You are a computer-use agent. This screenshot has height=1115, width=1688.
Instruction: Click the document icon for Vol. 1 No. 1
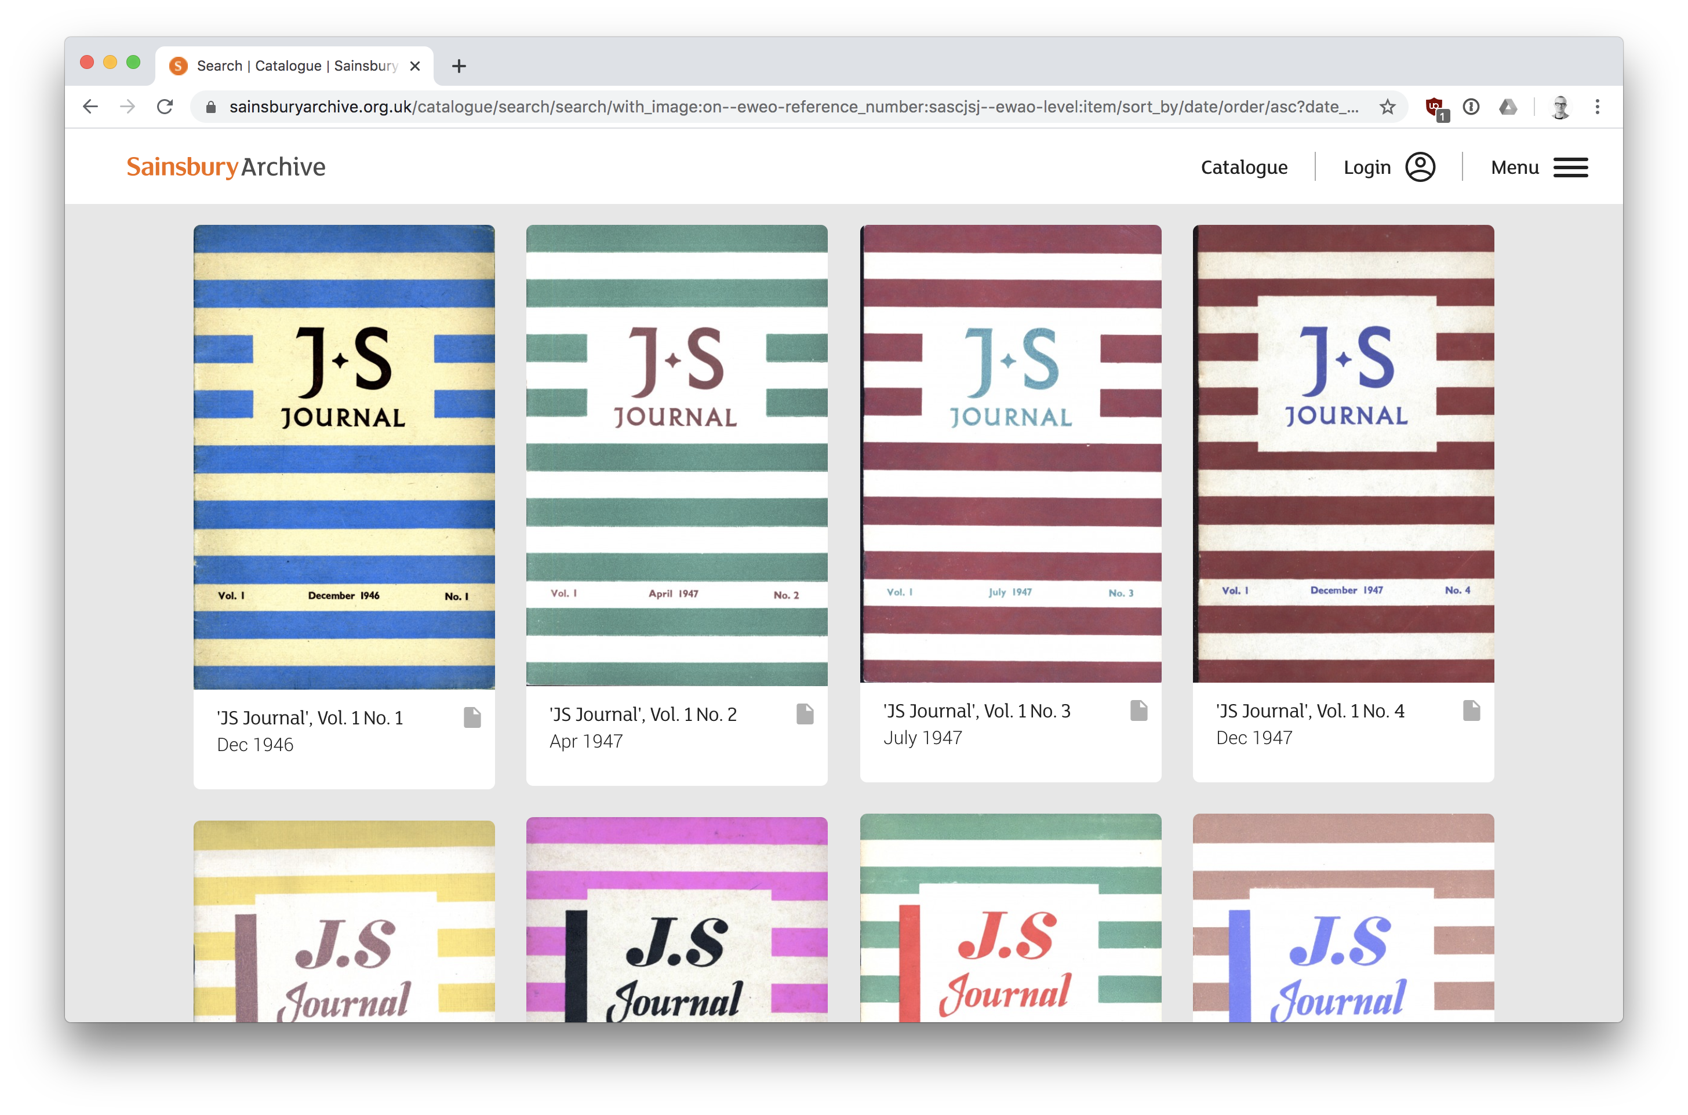point(472,717)
